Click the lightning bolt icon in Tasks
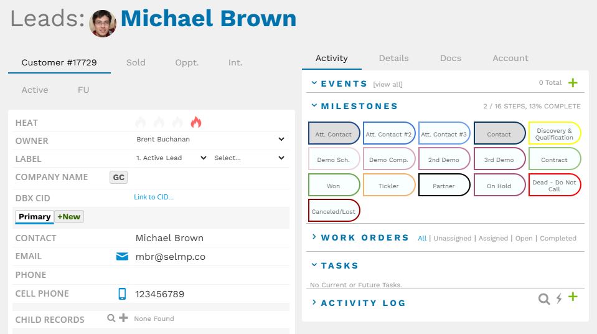597x334 pixels. coord(559,299)
